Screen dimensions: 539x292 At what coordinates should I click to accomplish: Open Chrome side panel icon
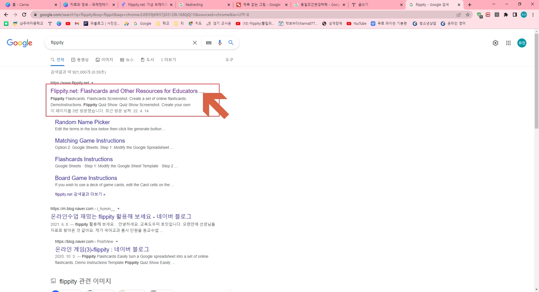tap(515, 15)
